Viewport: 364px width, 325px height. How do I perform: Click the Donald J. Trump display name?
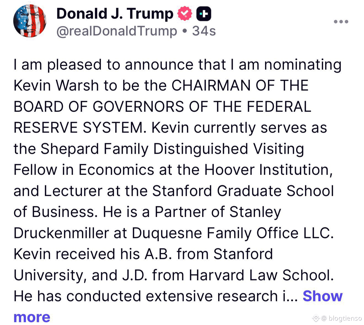click(x=115, y=14)
